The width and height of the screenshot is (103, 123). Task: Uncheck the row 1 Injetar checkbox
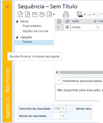tap(67, 27)
